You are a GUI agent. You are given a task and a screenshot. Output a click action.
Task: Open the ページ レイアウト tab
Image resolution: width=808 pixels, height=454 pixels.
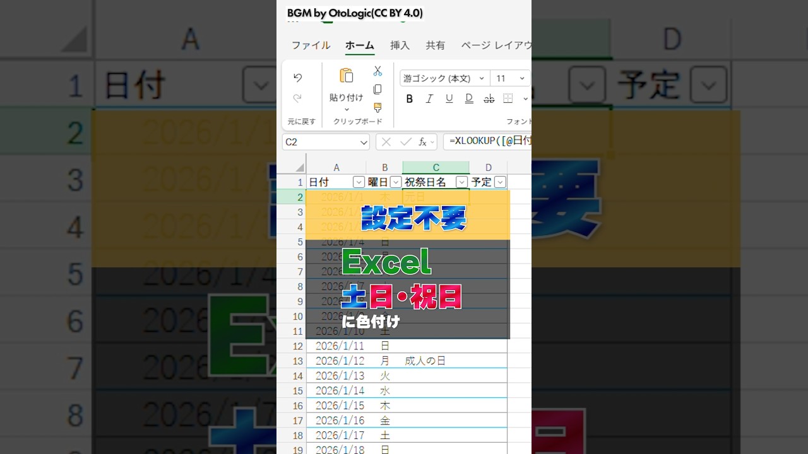pos(496,45)
